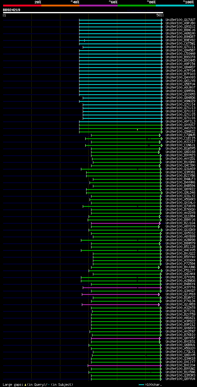This screenshot has width=197, height=387.
Task: Click the purple alignment bar for UniRef100_Q2JM18
Action: pyautogui.click(x=121, y=294)
